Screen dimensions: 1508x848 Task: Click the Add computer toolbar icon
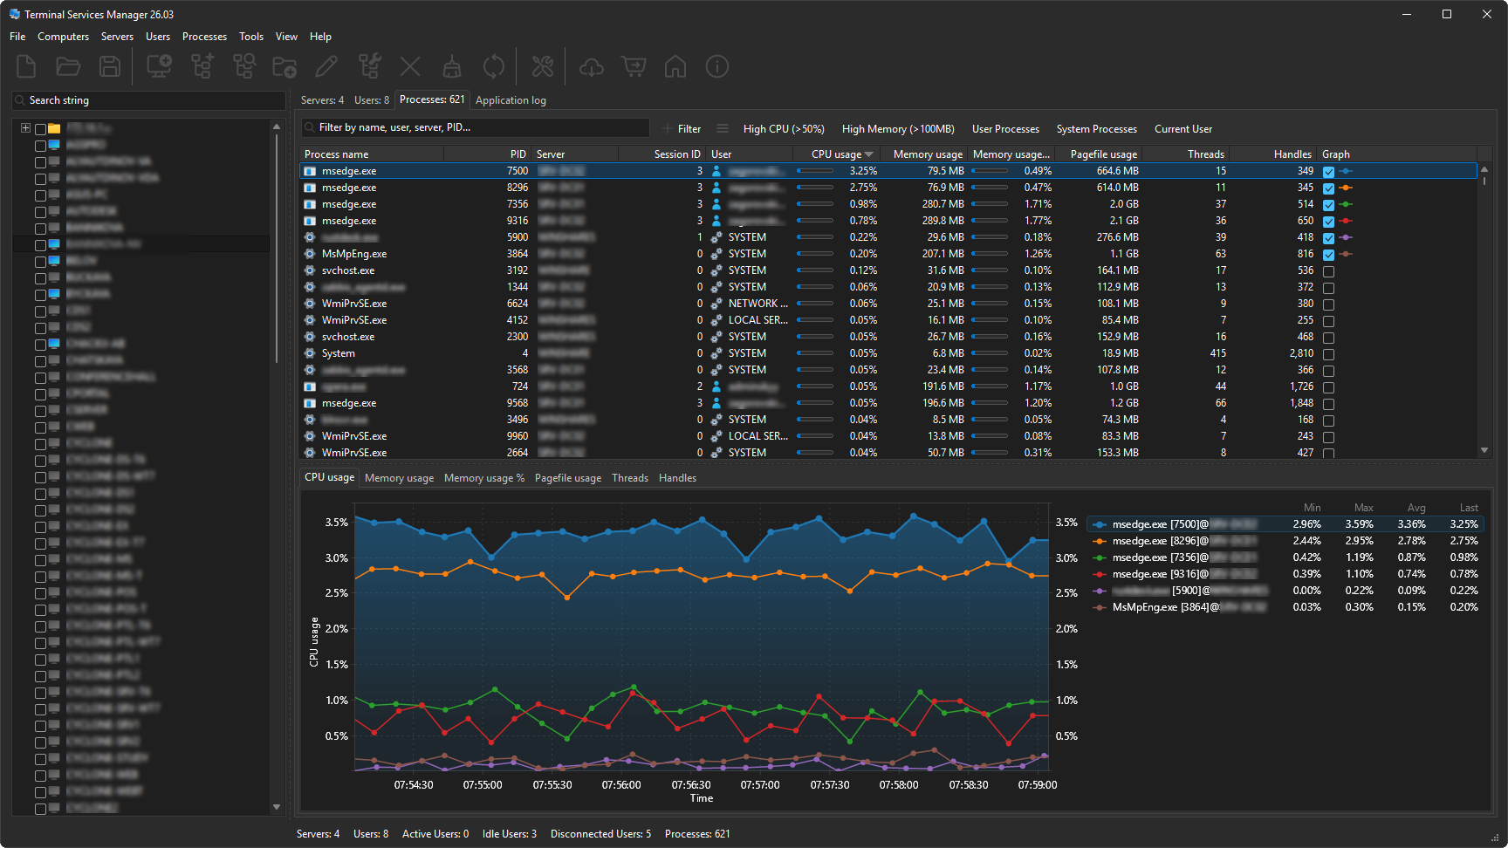coord(159,66)
